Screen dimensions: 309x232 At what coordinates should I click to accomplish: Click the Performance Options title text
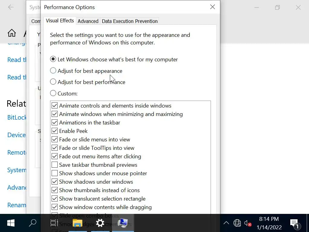pyautogui.click(x=69, y=7)
